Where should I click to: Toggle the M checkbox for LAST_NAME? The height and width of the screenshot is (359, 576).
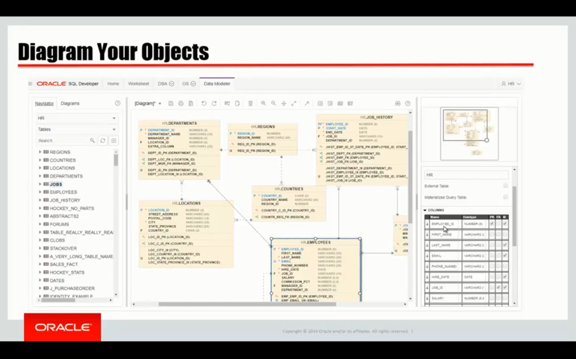coord(505,245)
